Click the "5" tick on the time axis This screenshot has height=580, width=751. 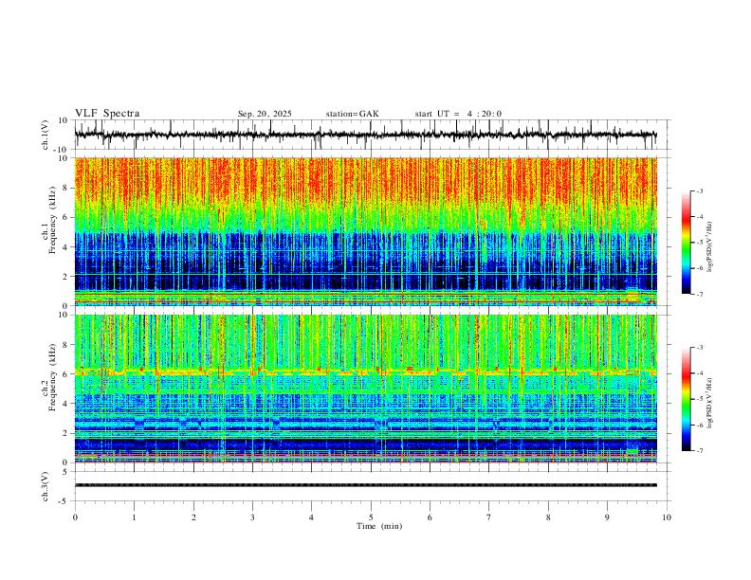[x=371, y=517]
